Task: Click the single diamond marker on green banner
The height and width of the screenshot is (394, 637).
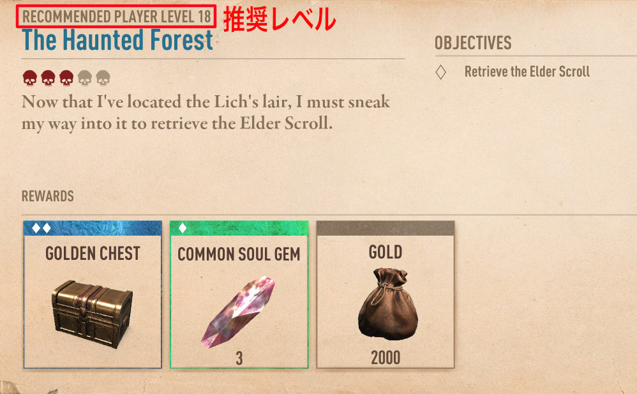Action: click(x=183, y=228)
